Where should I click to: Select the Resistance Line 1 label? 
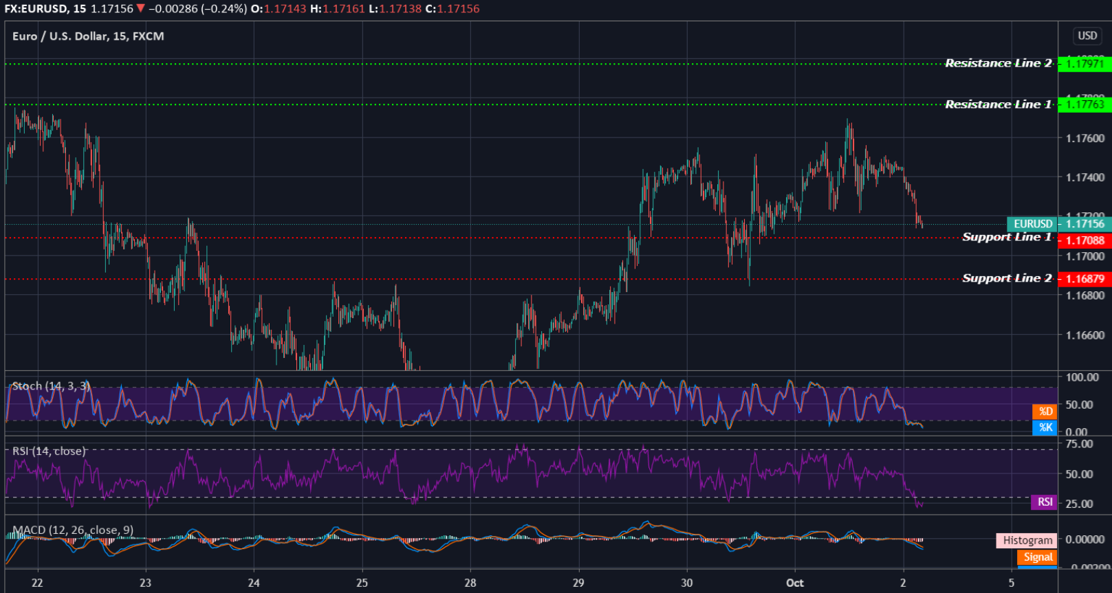click(x=998, y=104)
